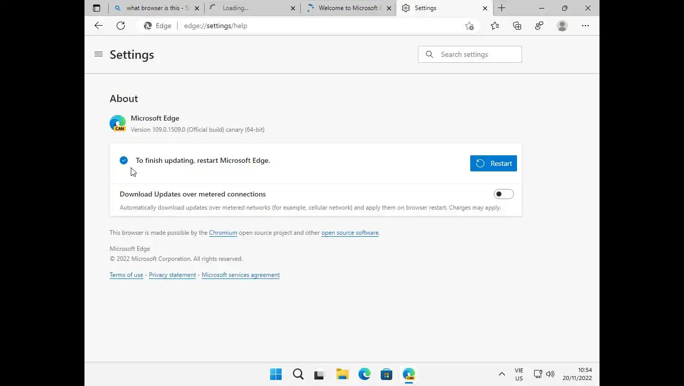Image resolution: width=684 pixels, height=386 pixels.
Task: Open the Favorites list icon
Action: coord(495,26)
